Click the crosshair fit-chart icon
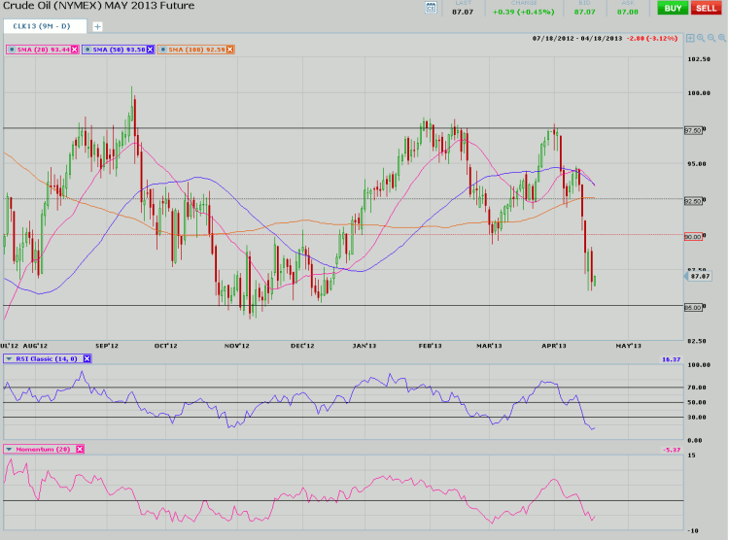The image size is (729, 540). (x=689, y=38)
